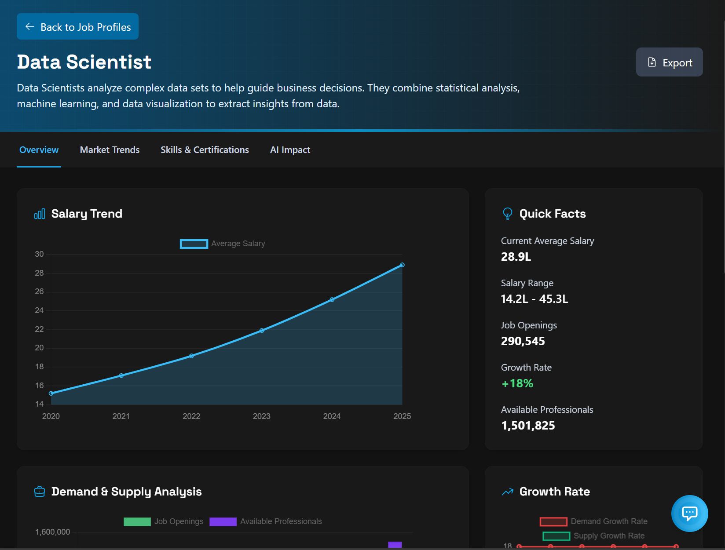
Task: Click the lightbulb icon beside Quick Facts
Action: tap(507, 214)
